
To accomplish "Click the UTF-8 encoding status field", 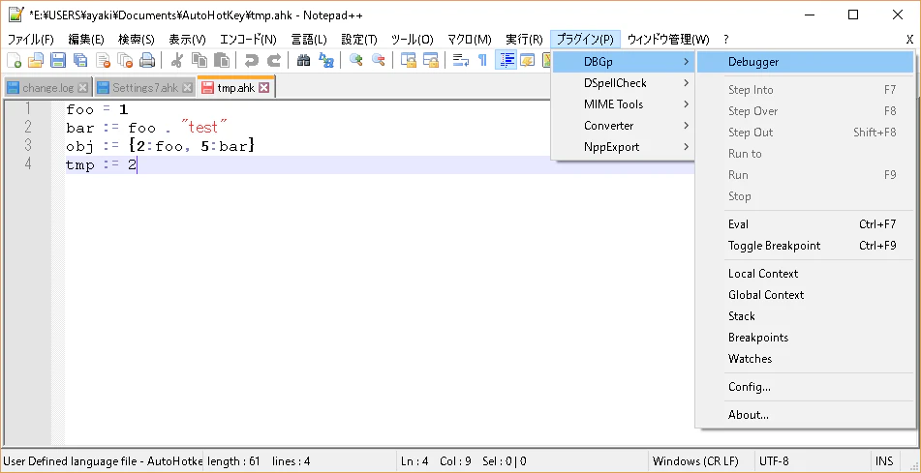I will [x=811, y=460].
